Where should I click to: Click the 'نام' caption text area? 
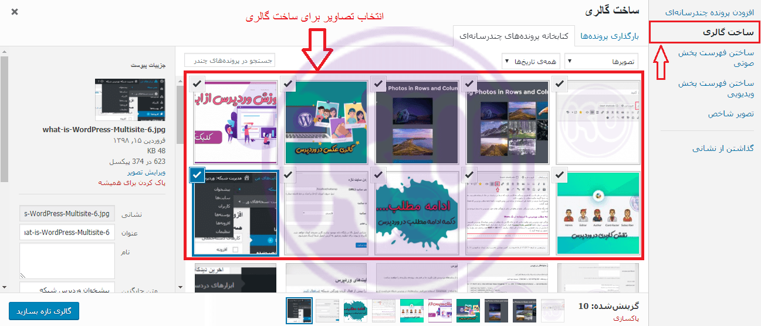pos(67,261)
